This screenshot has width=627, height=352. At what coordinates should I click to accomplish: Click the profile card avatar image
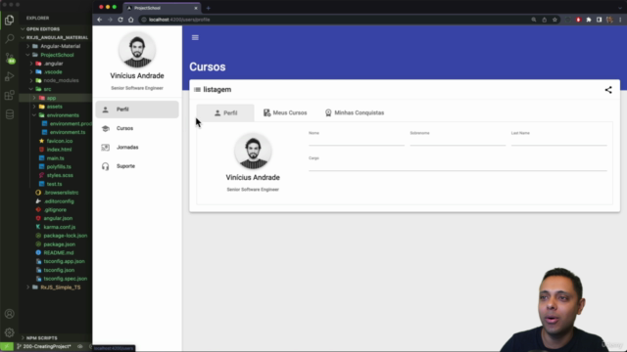pos(253,152)
